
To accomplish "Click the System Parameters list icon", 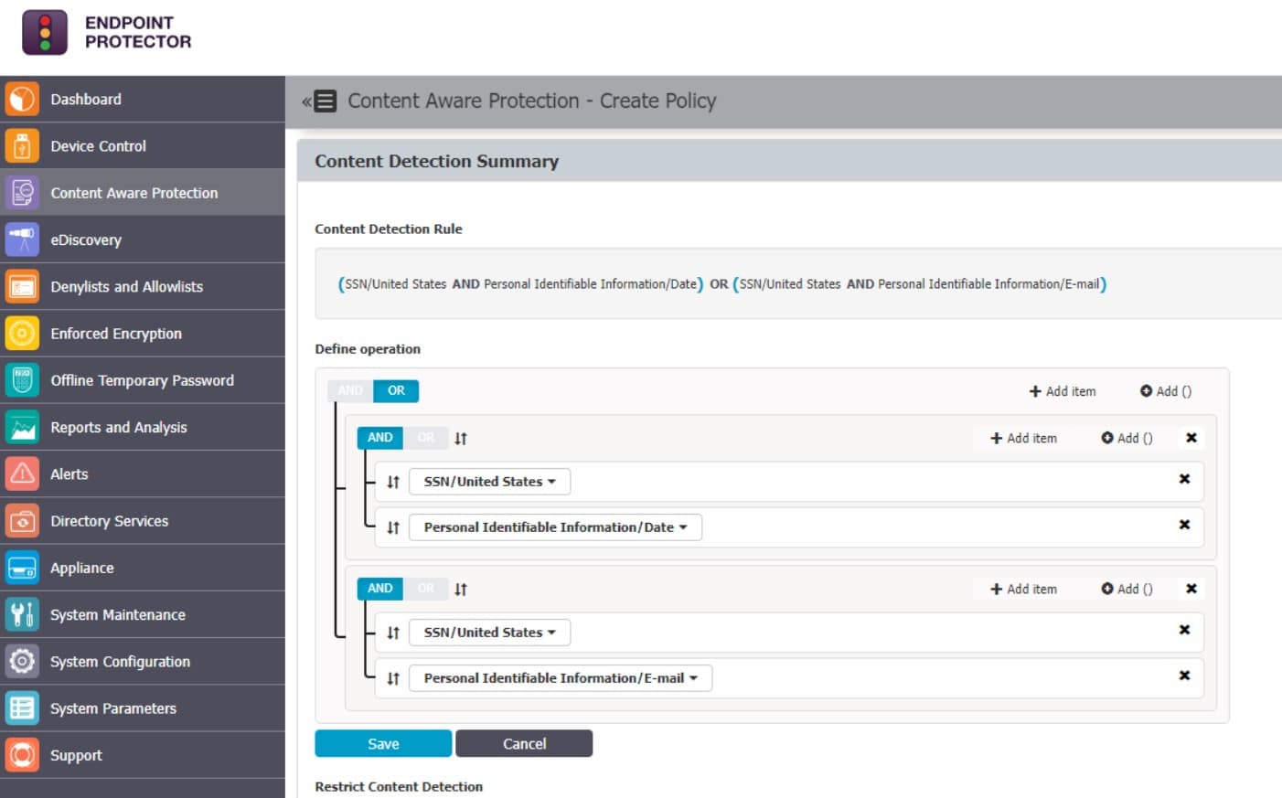I will pos(22,708).
